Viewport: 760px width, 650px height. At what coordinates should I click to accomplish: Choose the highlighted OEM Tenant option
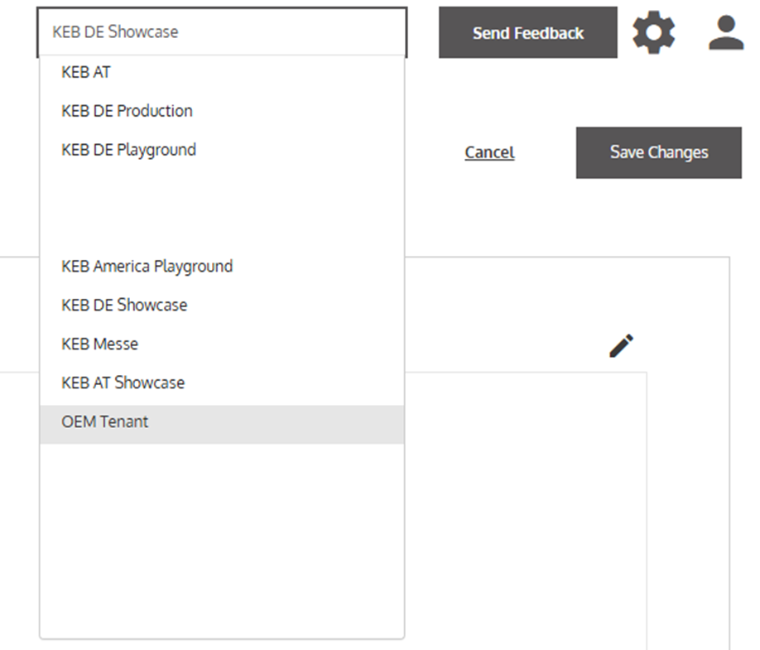tap(104, 422)
